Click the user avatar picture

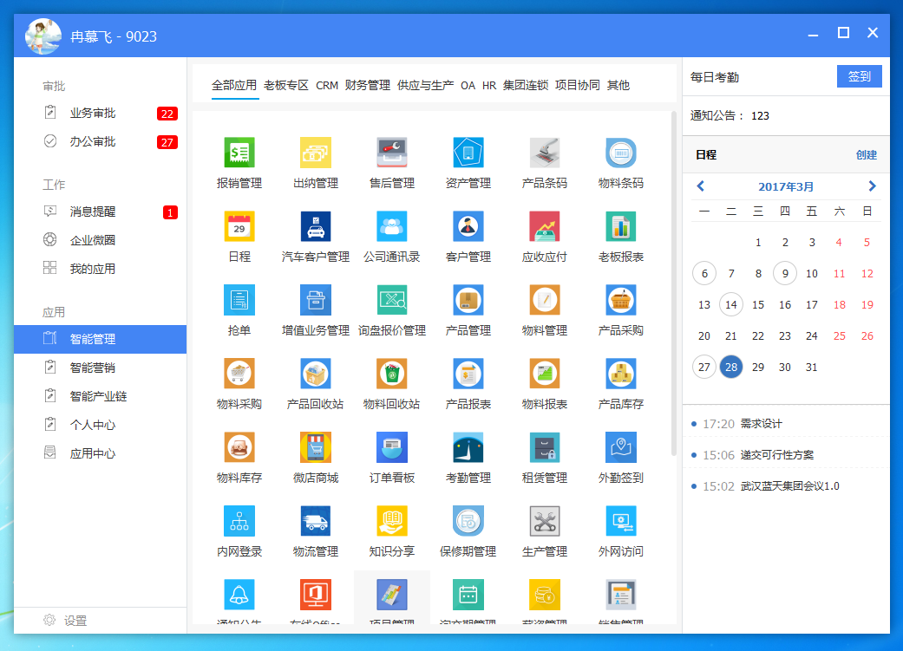click(x=43, y=36)
